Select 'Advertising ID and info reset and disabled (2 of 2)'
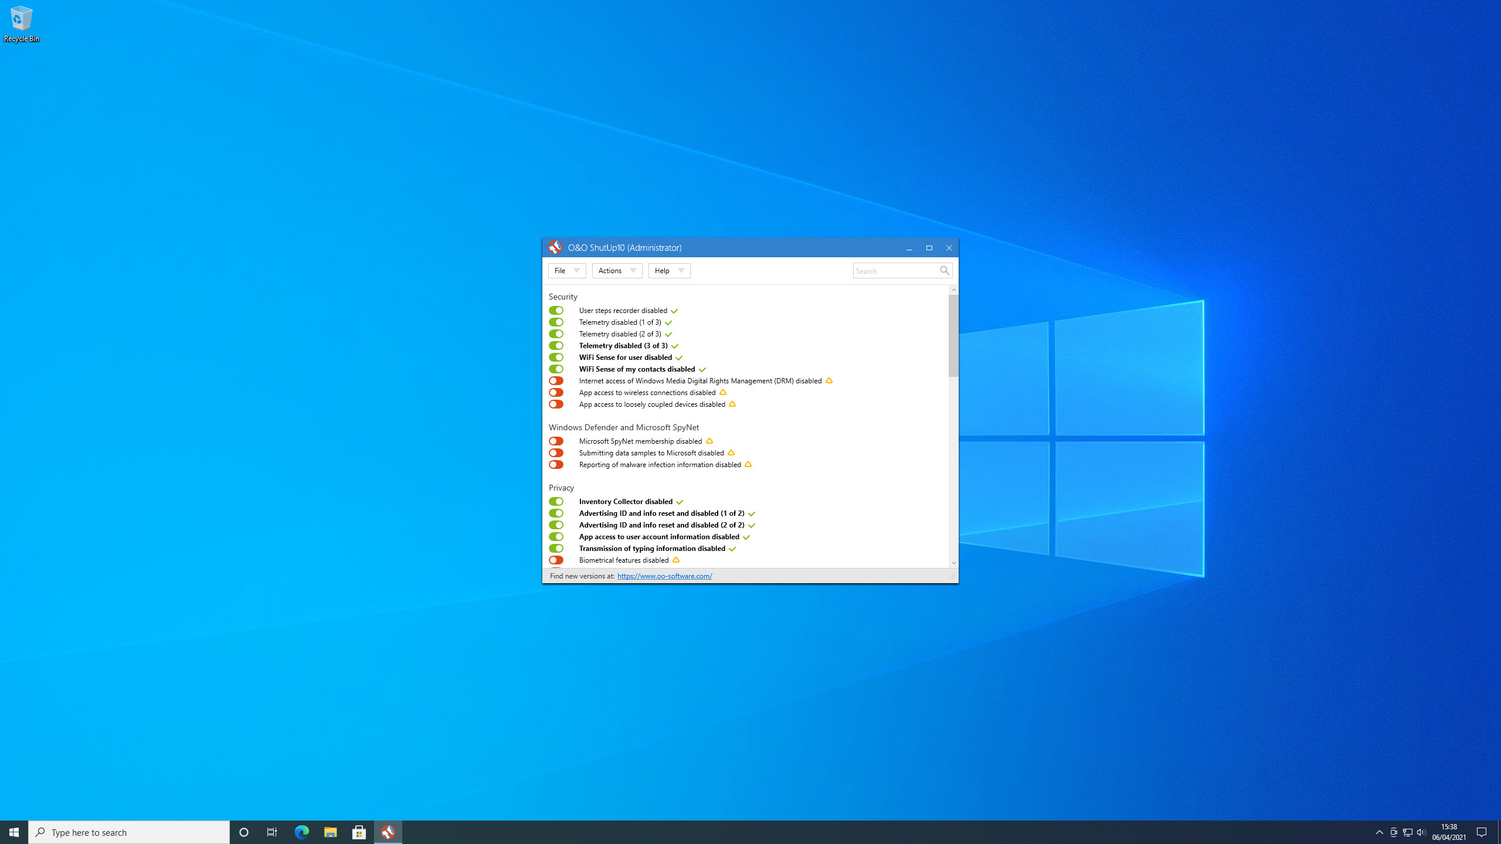The width and height of the screenshot is (1501, 844). (661, 525)
